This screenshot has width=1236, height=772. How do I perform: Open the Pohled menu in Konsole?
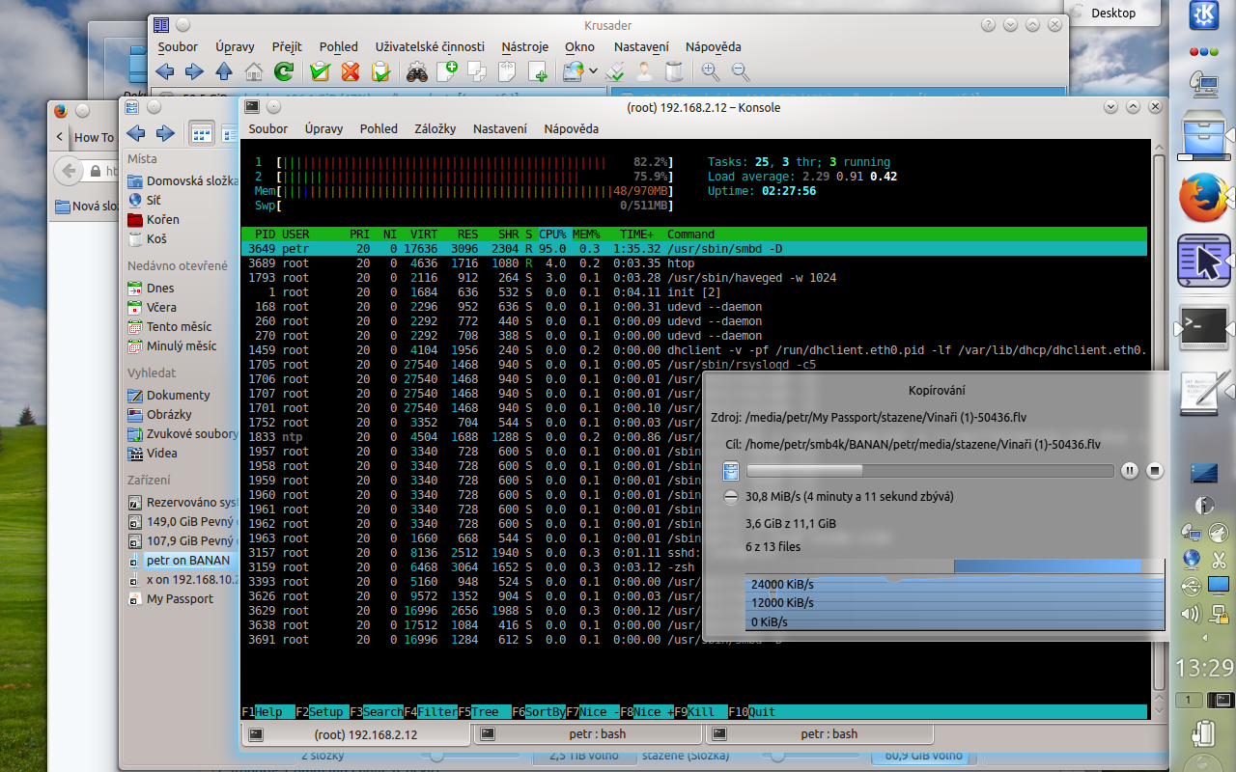point(379,128)
